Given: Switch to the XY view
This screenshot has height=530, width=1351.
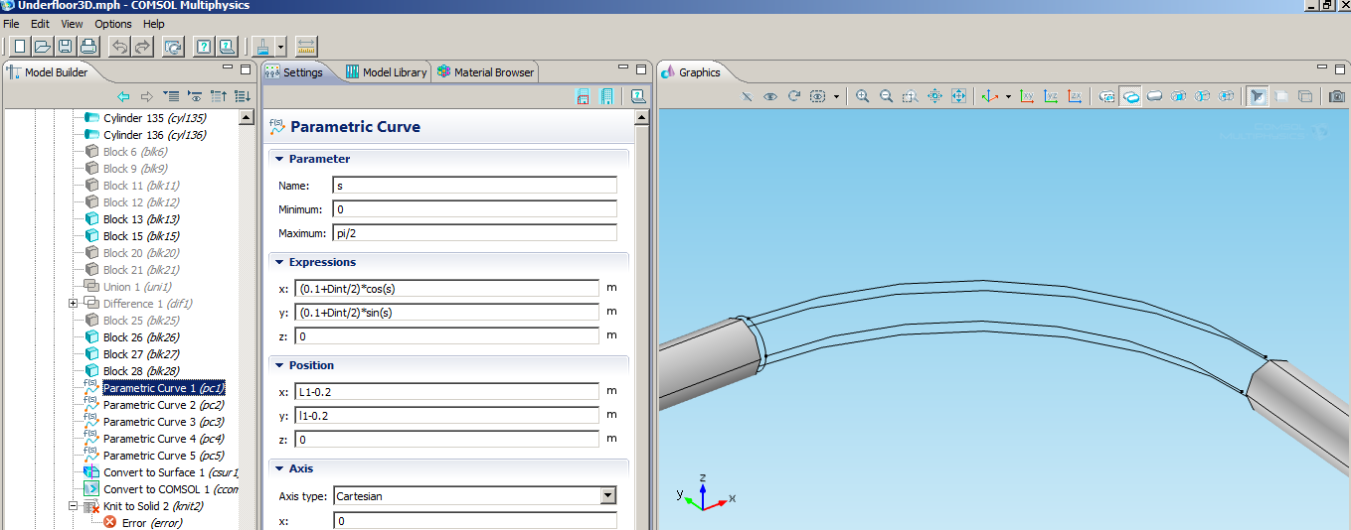Looking at the screenshot, I should pos(1027,96).
